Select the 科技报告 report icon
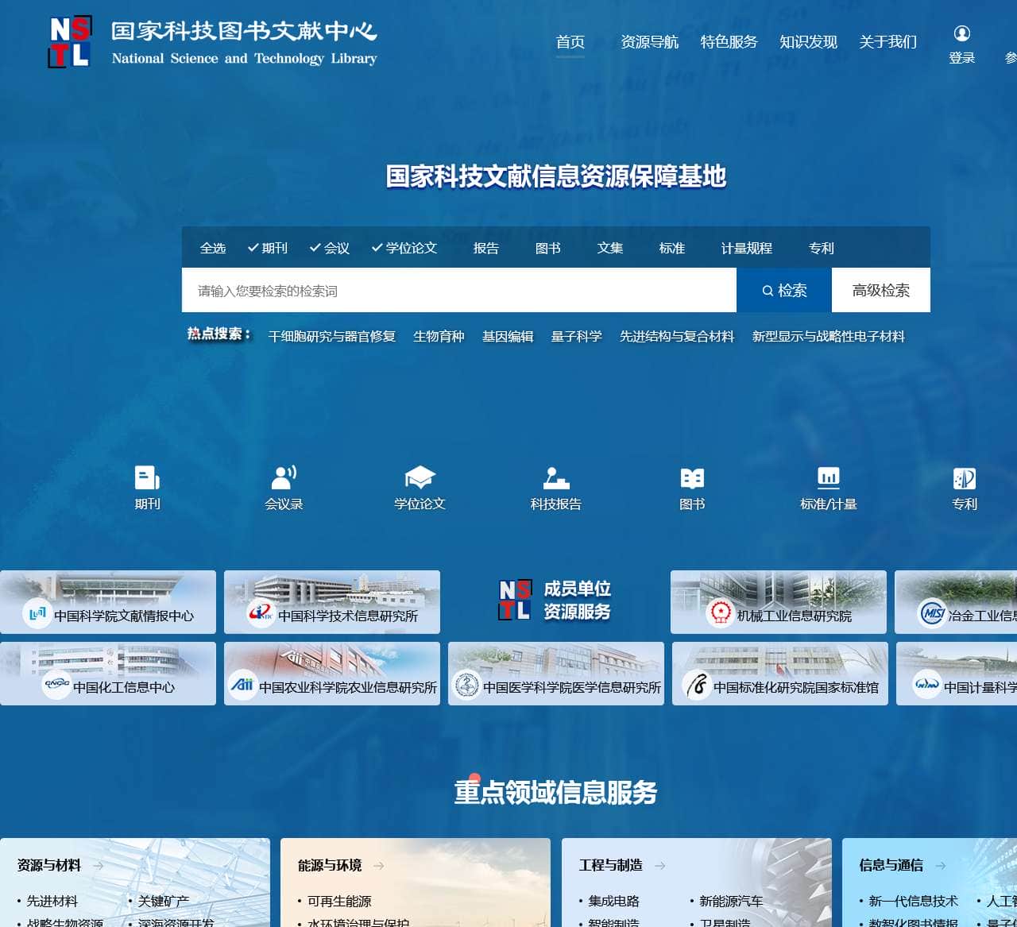Screen dimensions: 1017x927 555,477
